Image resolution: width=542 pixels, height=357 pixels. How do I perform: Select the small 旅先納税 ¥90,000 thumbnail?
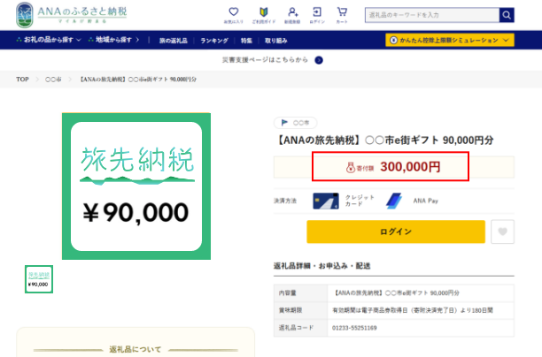click(39, 279)
